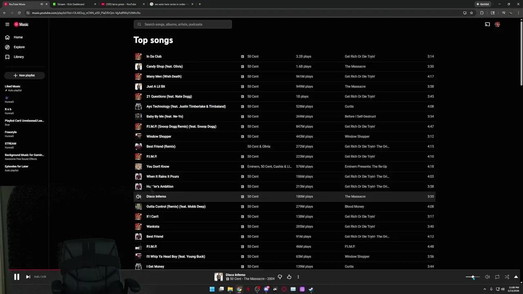The image size is (523, 294).
Task: Focus the search songs, albums, artists field
Action: [183, 24]
